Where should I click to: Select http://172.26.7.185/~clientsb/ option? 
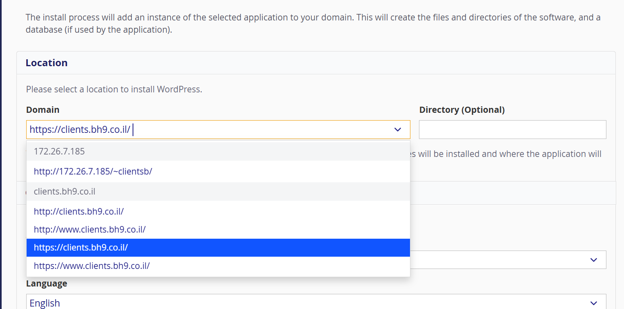click(218, 172)
